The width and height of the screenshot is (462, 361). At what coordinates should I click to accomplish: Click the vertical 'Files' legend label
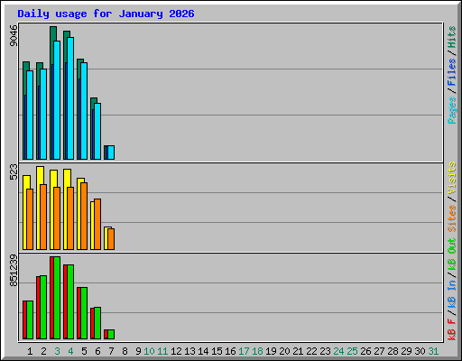(452, 71)
